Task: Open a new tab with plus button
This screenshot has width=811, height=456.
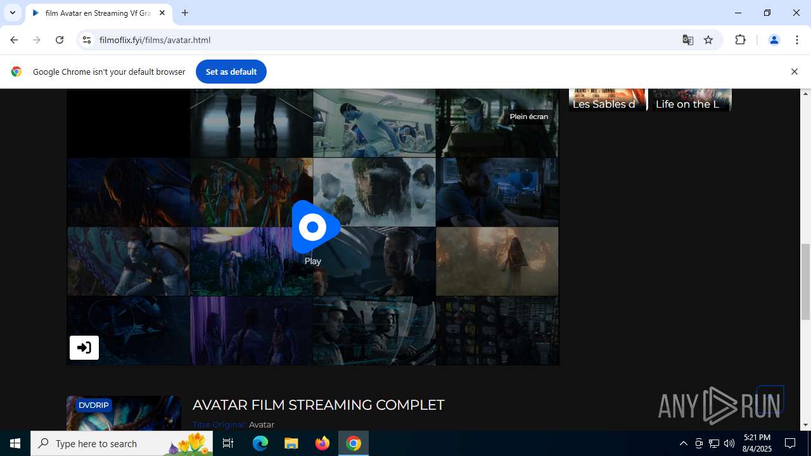Action: tap(185, 13)
